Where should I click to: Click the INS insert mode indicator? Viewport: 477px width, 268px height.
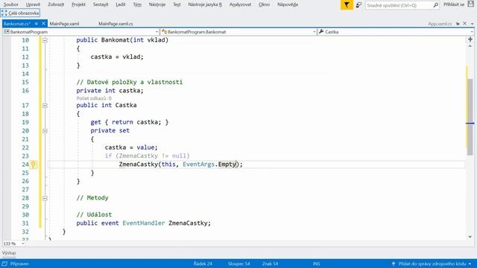click(316, 264)
